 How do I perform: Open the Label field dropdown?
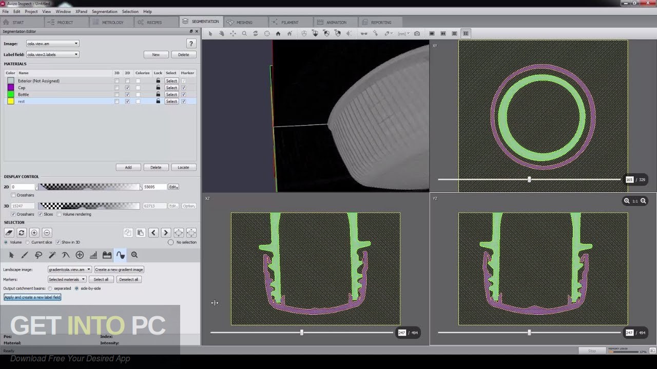(52, 54)
